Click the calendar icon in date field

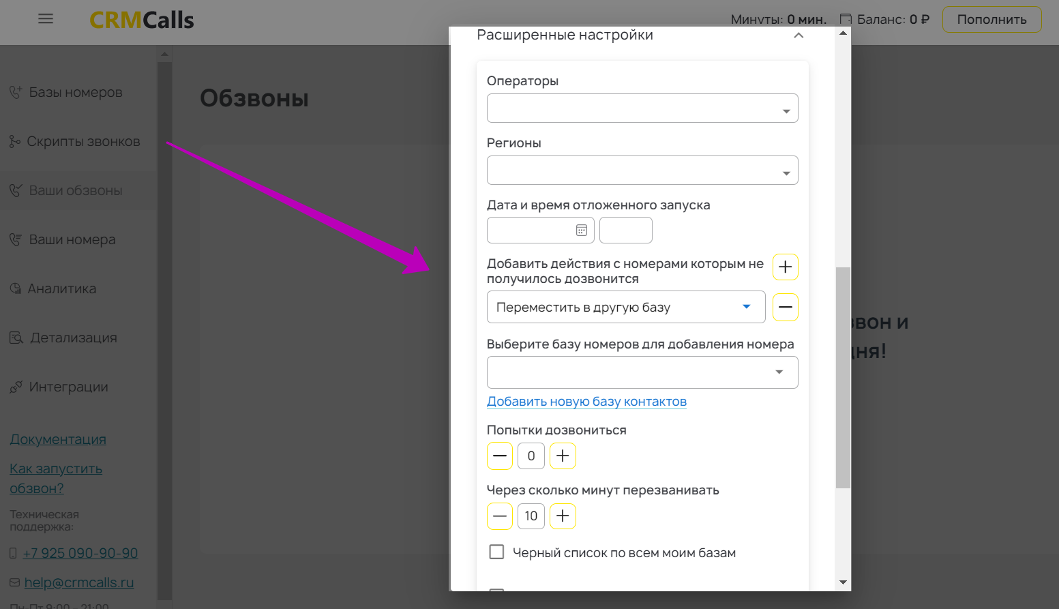581,231
